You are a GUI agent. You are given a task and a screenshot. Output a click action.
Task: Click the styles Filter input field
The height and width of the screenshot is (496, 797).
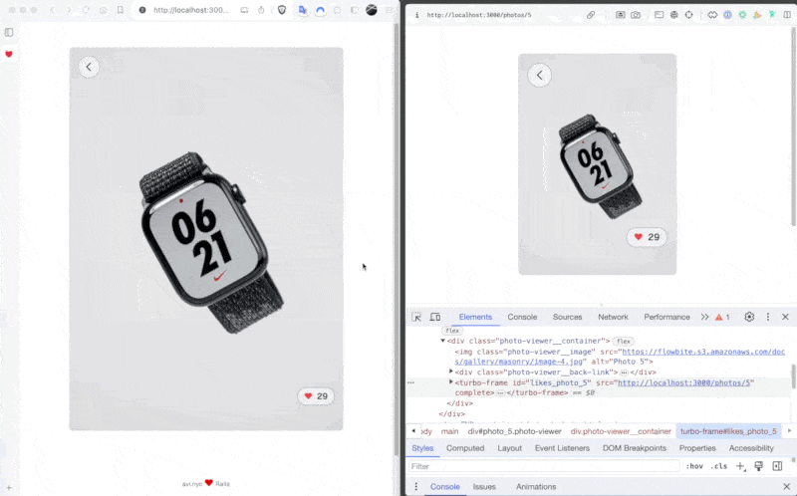[544, 466]
